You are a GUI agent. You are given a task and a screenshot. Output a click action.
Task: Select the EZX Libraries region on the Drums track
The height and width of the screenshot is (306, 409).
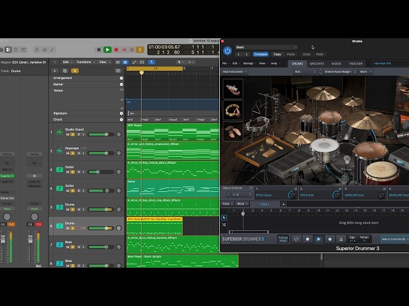coord(155,226)
